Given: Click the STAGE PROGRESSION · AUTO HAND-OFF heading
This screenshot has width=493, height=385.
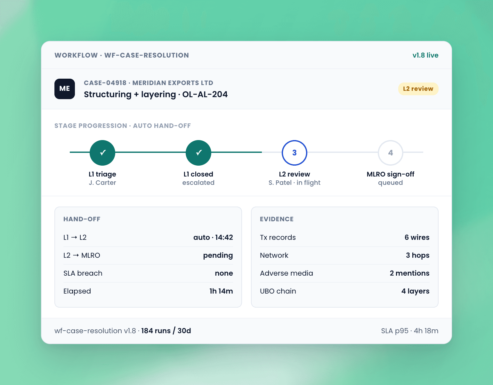Looking at the screenshot, I should pos(123,126).
